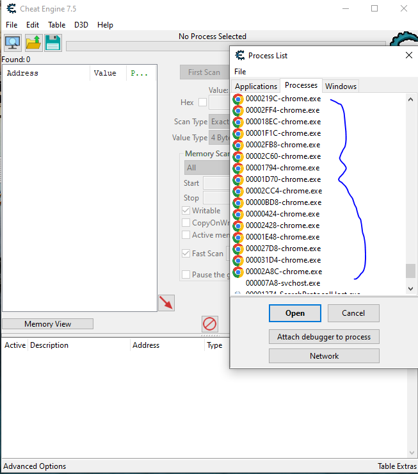The height and width of the screenshot is (474, 418).
Task: Click the Cheat Engine gear logo
Action: (404, 38)
